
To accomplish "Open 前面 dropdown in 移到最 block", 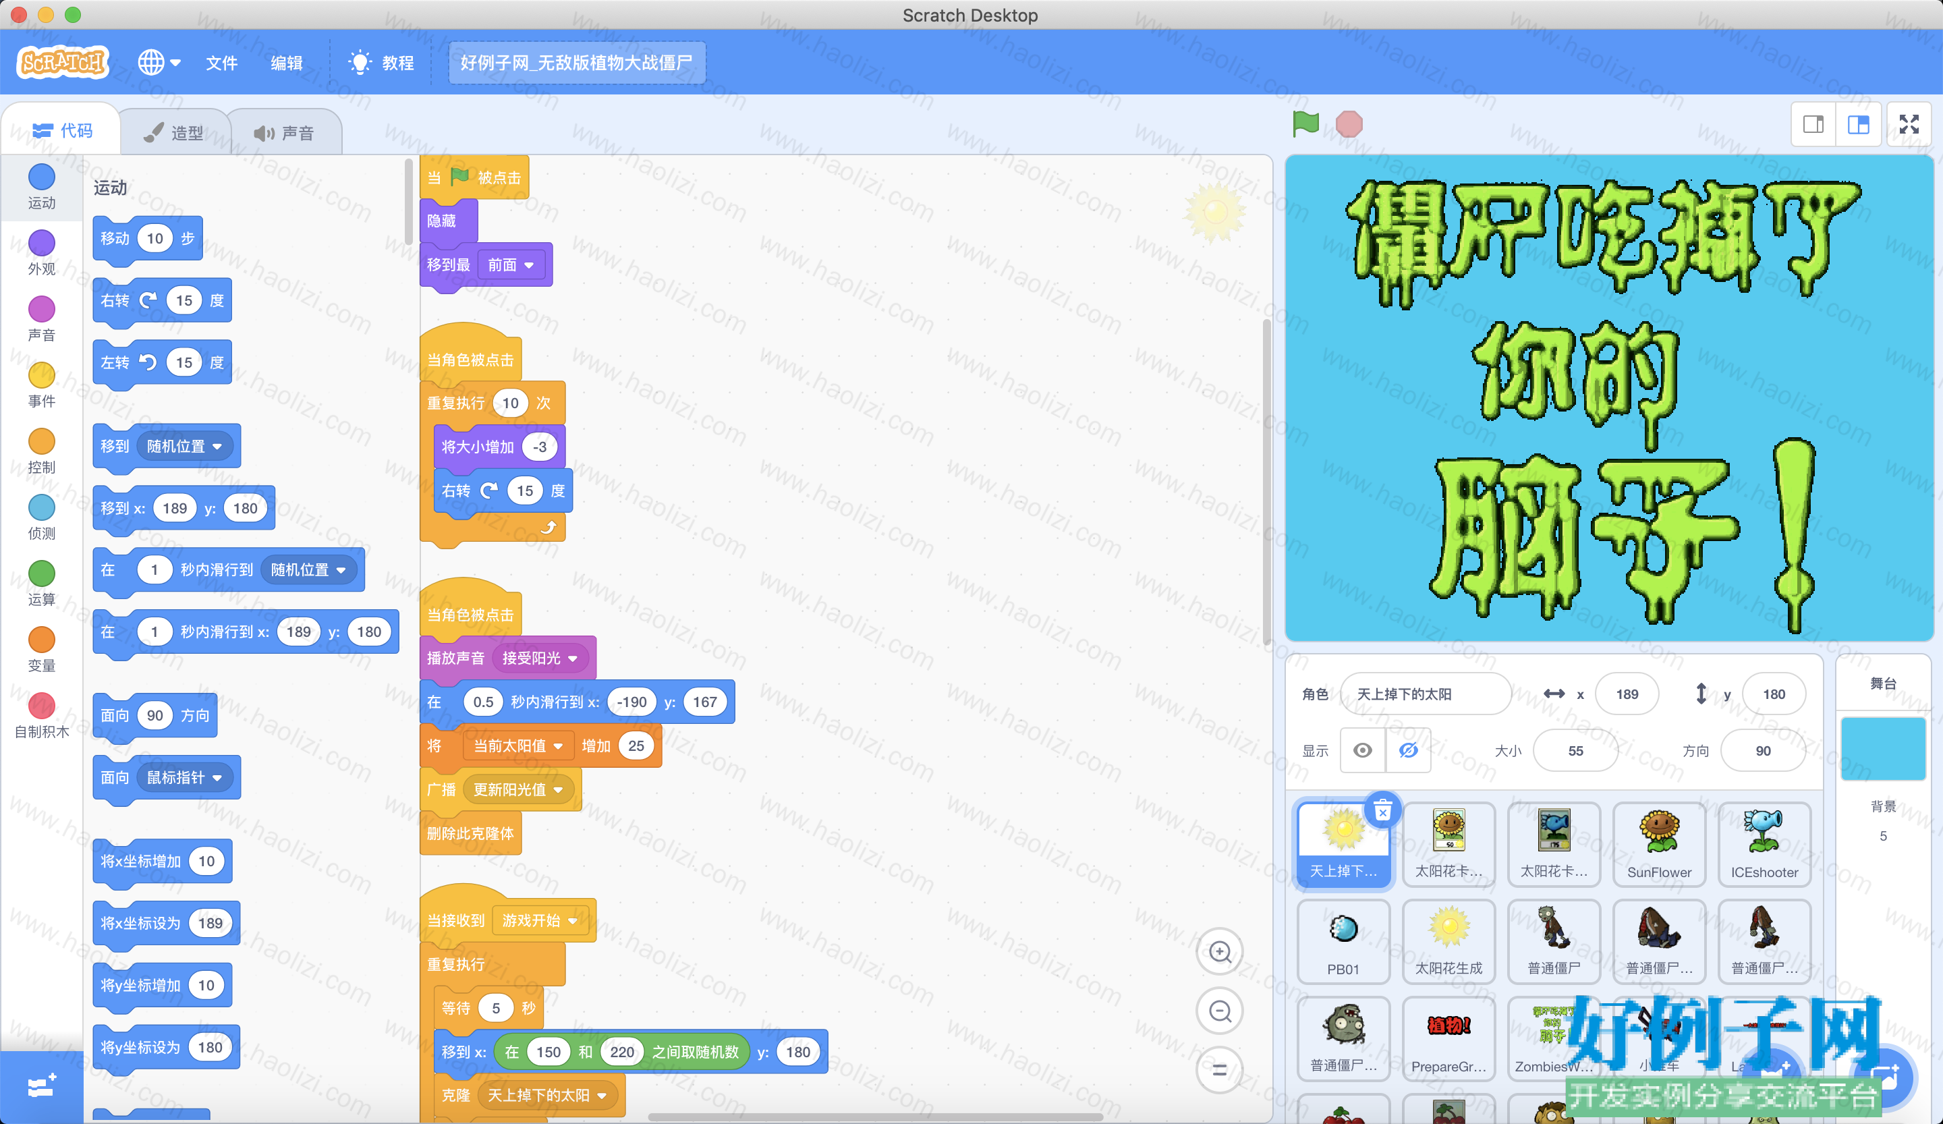I will tap(511, 264).
